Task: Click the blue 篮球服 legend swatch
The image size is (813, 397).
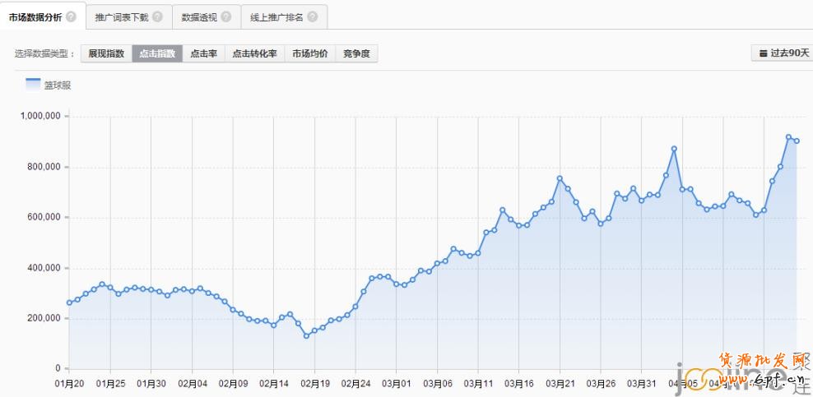Action: coord(33,84)
